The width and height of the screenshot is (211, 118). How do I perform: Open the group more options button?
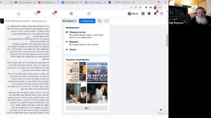(x=106, y=21)
